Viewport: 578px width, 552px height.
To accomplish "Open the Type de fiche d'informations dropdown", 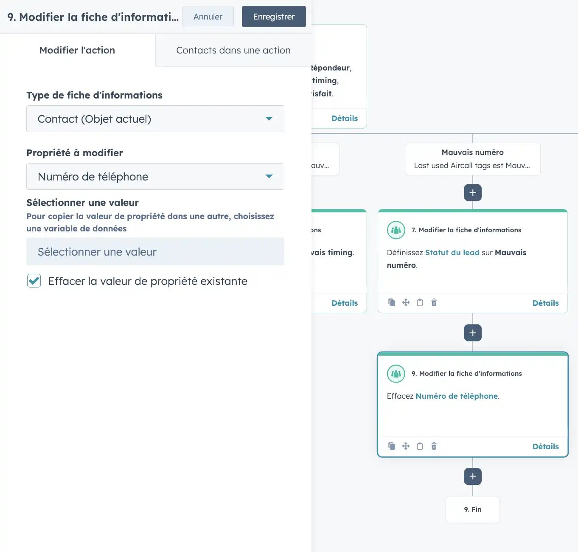I will pyautogui.click(x=155, y=119).
